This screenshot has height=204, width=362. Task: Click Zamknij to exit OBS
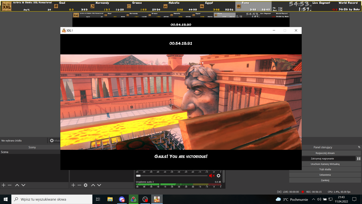tap(325, 180)
